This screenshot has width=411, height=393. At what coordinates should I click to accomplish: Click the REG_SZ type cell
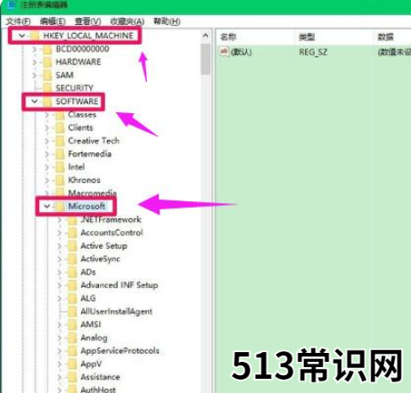[x=313, y=53]
